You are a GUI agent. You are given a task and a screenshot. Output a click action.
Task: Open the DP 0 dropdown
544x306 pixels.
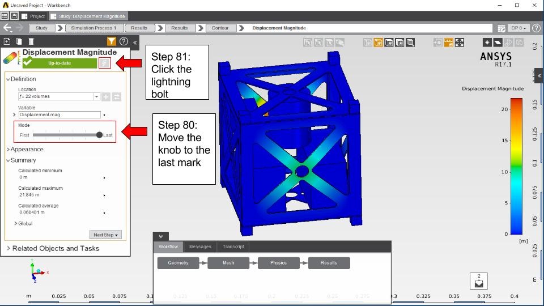pyautogui.click(x=518, y=28)
